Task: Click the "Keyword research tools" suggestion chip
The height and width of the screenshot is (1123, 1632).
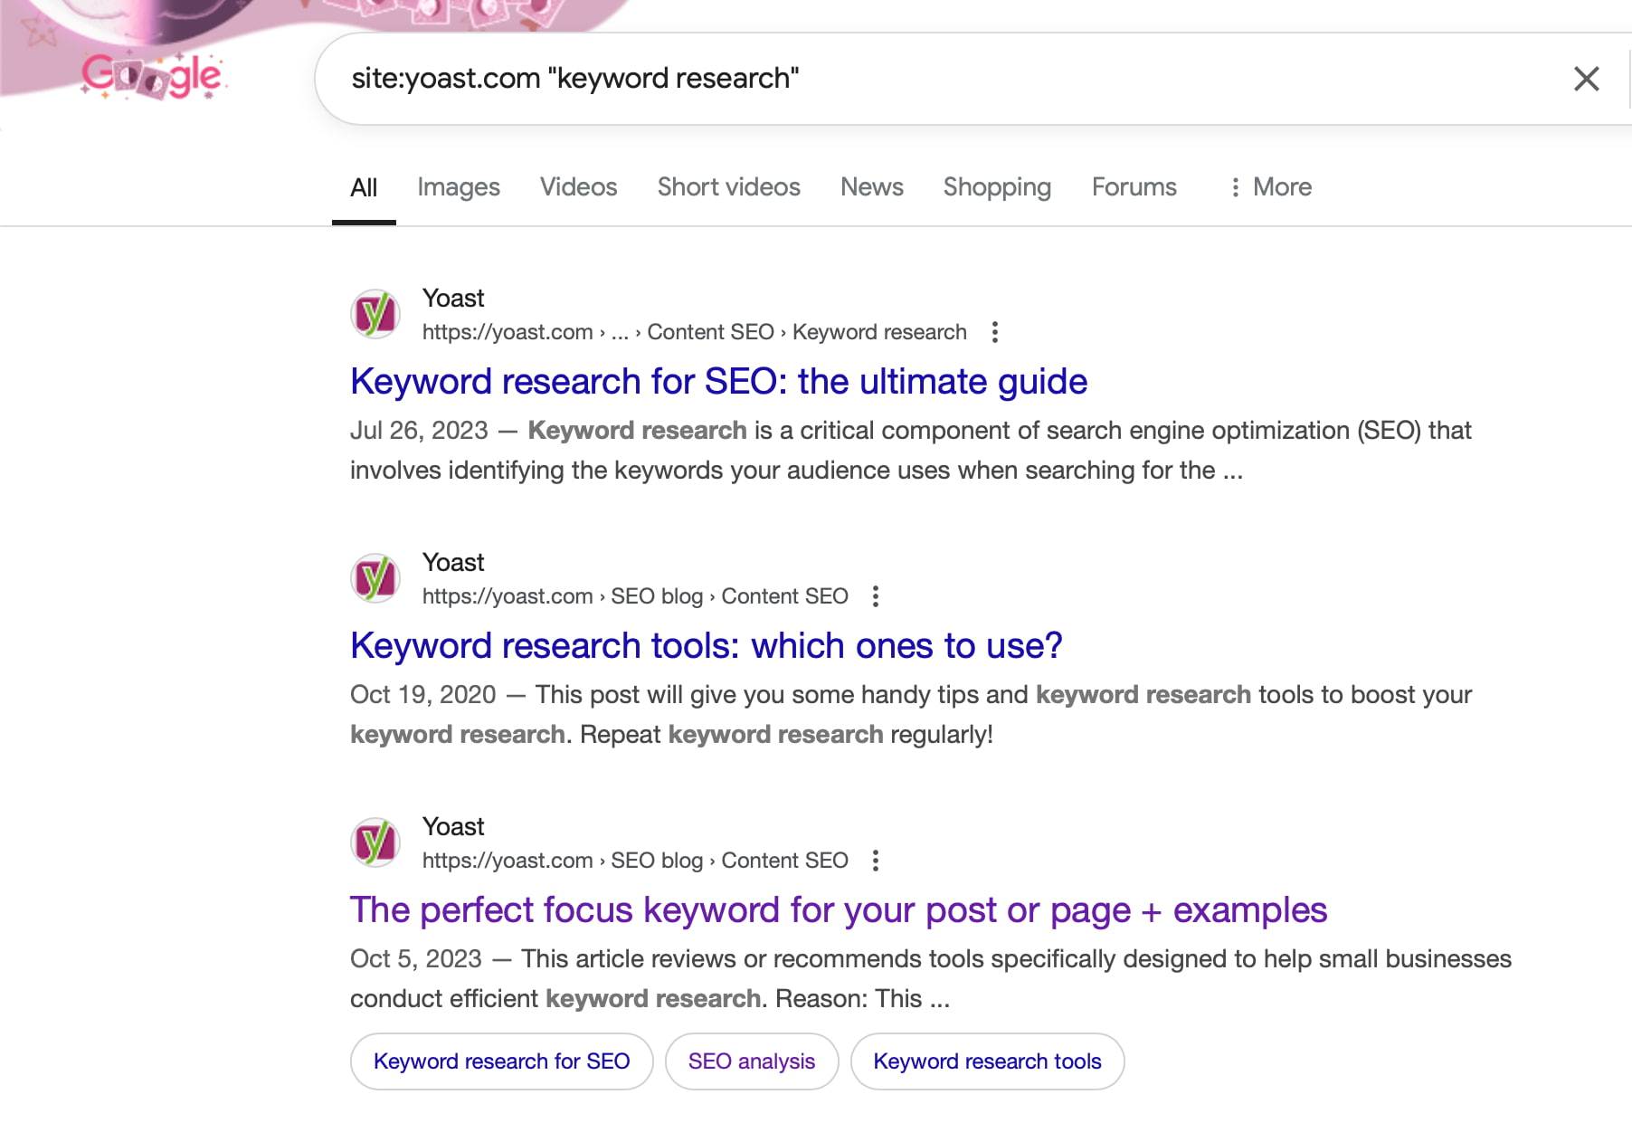Action: pyautogui.click(x=987, y=1061)
